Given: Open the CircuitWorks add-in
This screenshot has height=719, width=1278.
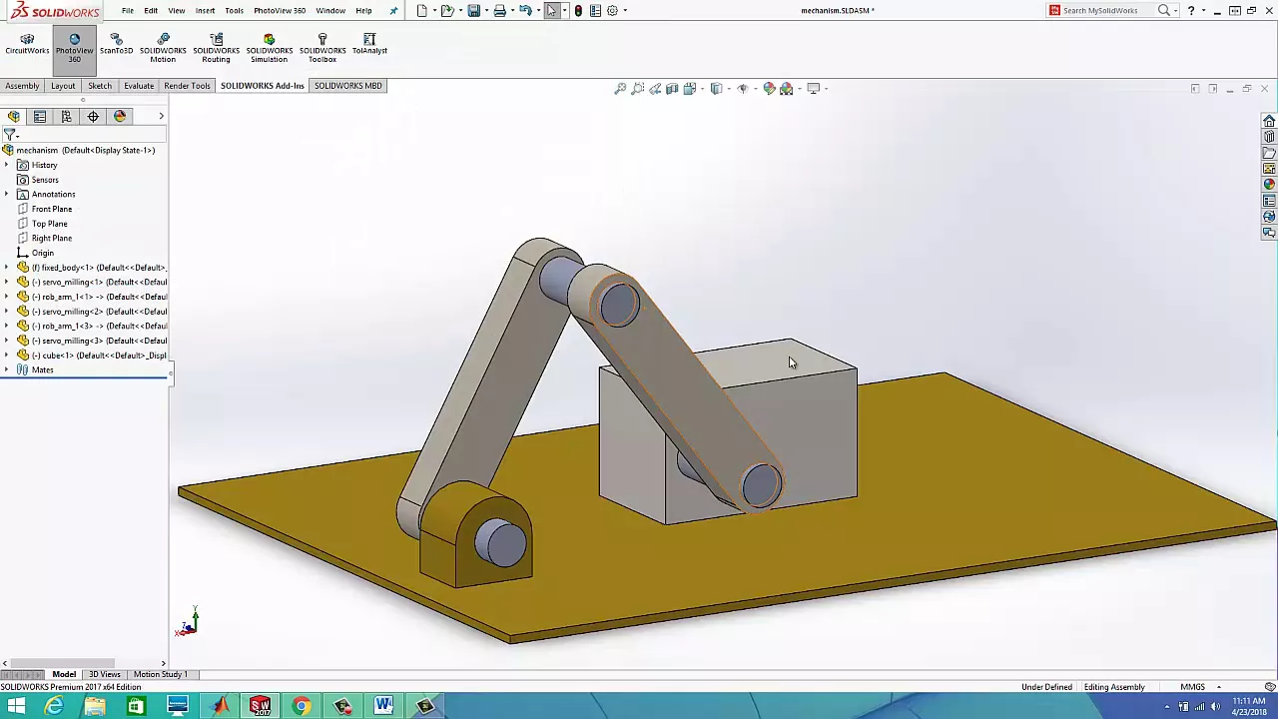Looking at the screenshot, I should pos(27,44).
